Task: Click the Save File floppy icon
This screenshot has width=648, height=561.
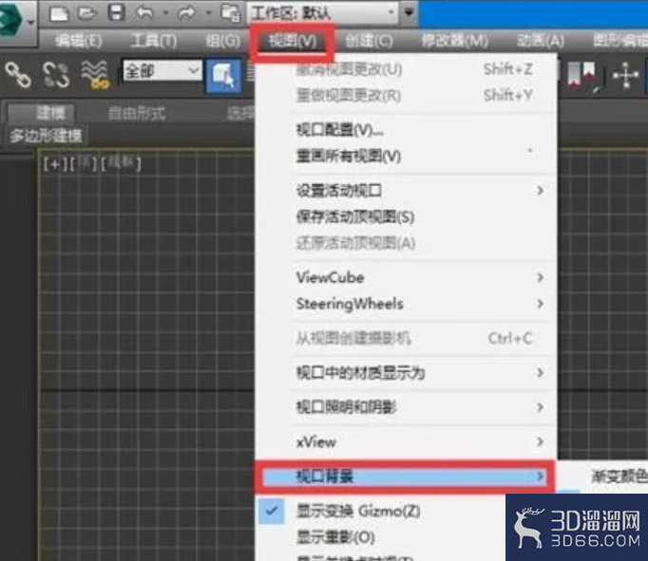Action: 116,12
